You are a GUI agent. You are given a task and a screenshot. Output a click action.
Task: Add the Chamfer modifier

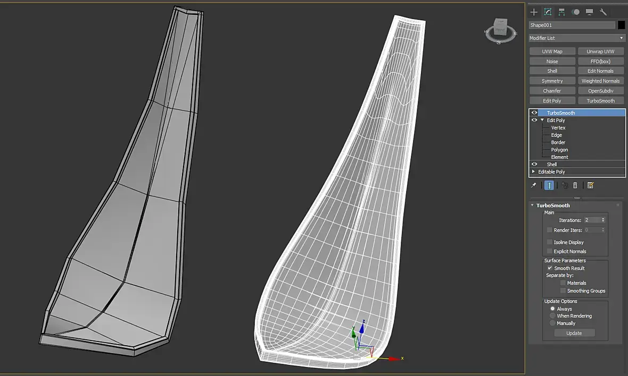(x=552, y=91)
